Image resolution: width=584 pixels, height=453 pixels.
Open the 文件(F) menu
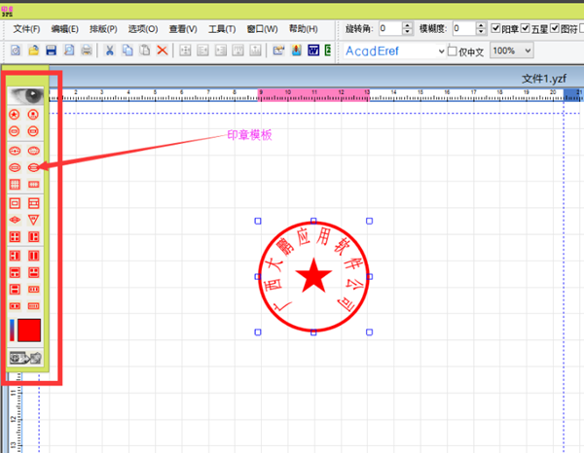click(x=26, y=29)
